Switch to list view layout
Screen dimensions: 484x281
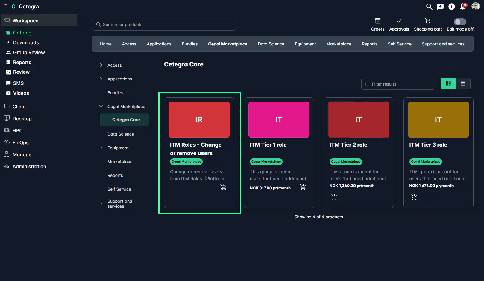pos(463,83)
